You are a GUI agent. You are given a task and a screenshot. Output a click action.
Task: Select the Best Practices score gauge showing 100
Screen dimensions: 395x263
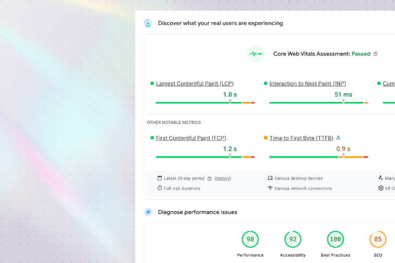(x=335, y=240)
